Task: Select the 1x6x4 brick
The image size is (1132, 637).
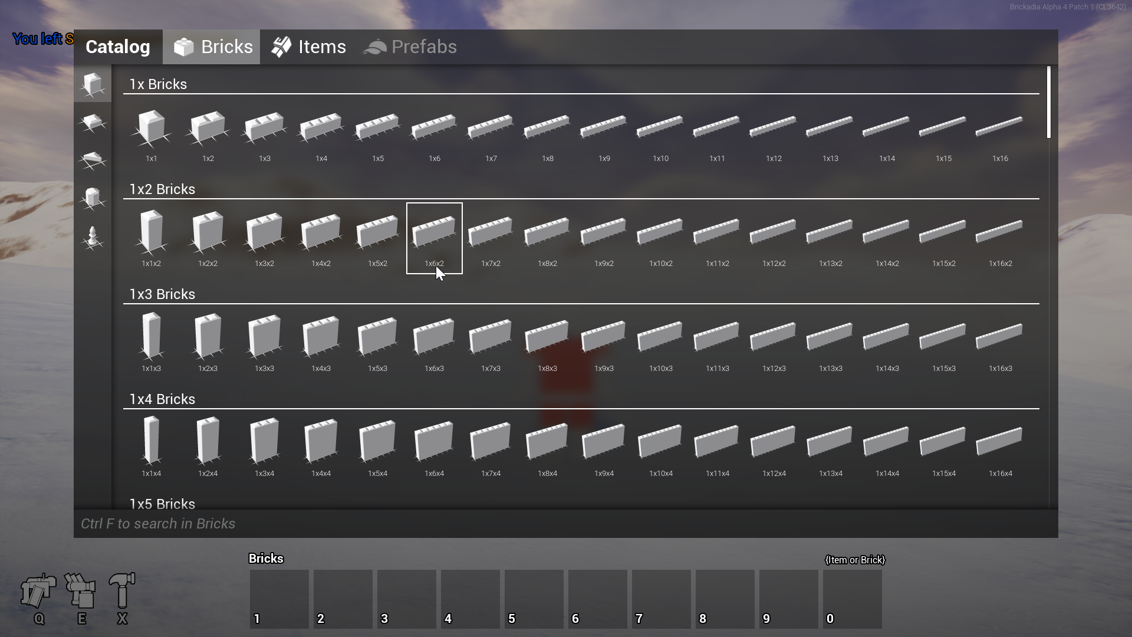Action: coord(435,448)
